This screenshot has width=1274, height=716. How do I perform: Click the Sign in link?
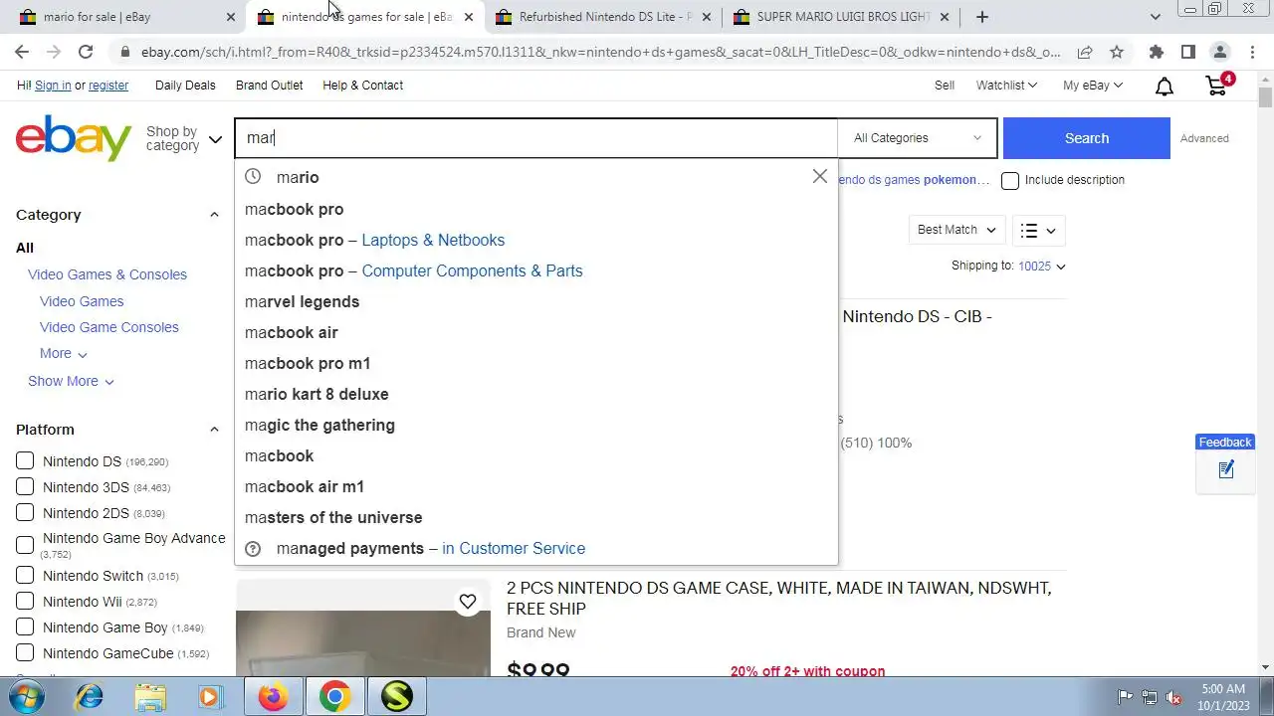pyautogui.click(x=53, y=86)
